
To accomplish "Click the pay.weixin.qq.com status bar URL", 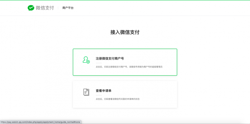I will click(41, 122).
